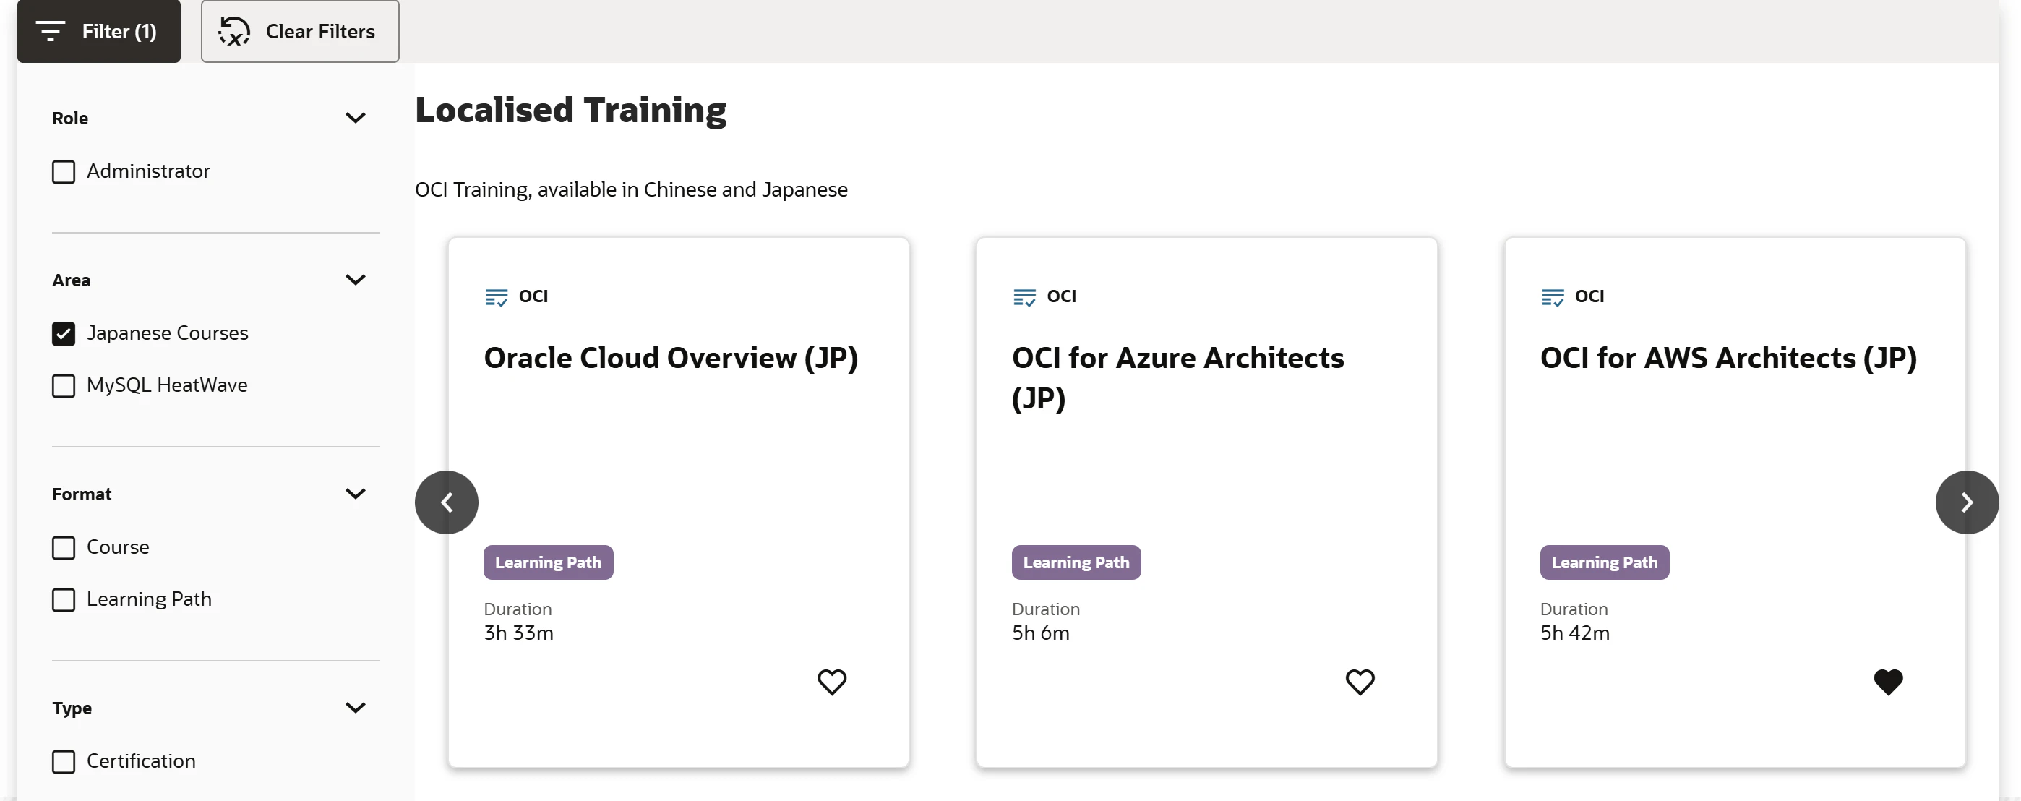Check the Administrator role checkbox
Viewport: 2021px width, 801px height.
point(64,172)
